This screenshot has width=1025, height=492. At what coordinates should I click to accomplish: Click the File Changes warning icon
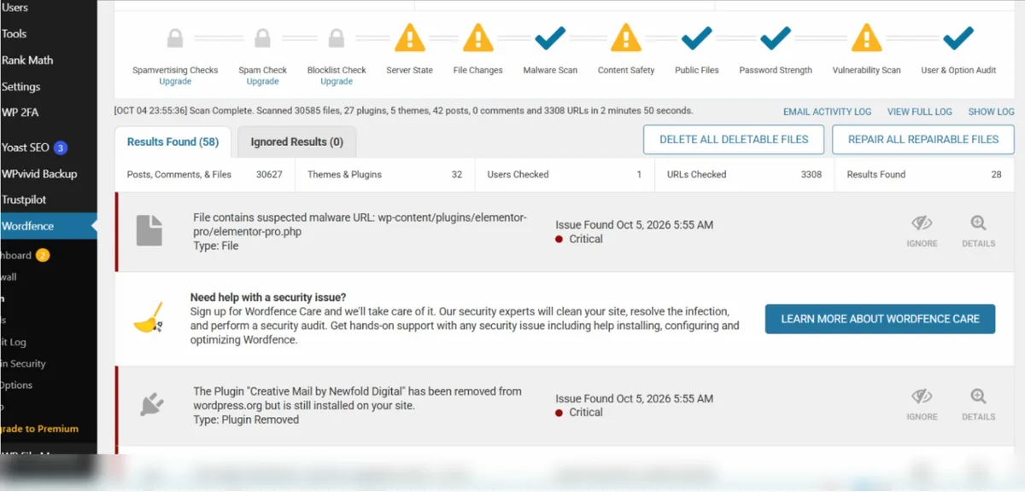[478, 38]
